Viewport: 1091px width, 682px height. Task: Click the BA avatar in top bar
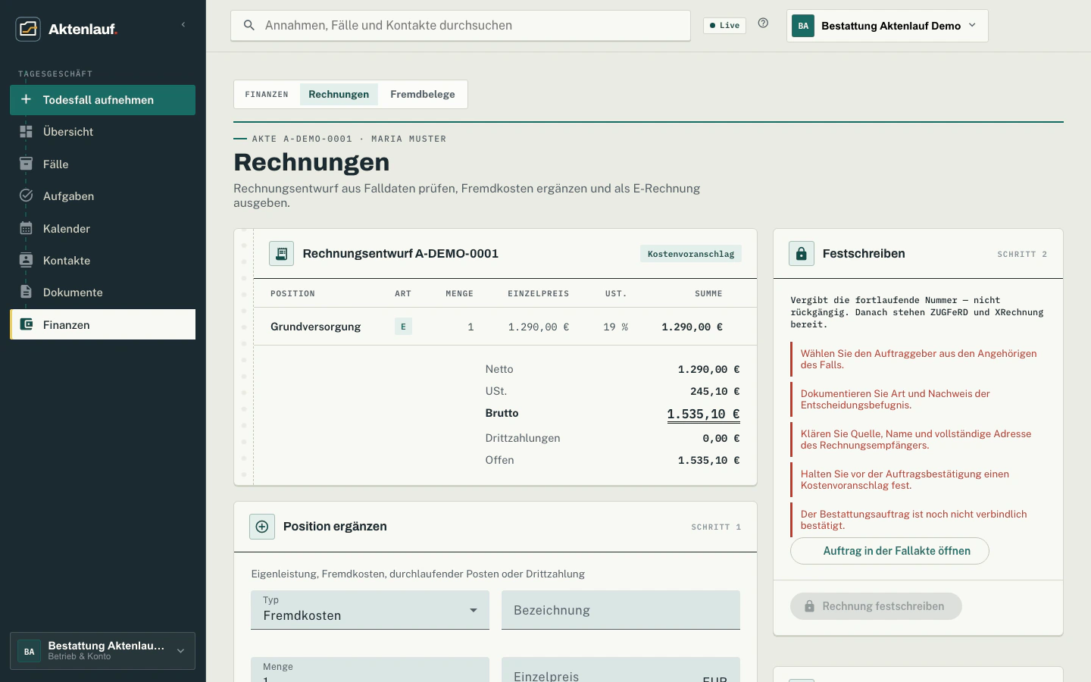[x=803, y=26]
